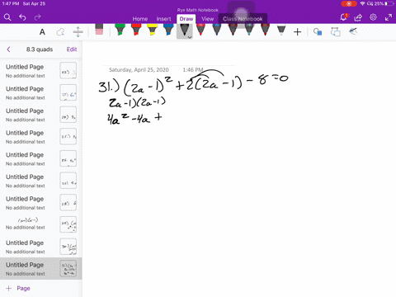
Task: Pick the green highlighter
Action: 120,30
